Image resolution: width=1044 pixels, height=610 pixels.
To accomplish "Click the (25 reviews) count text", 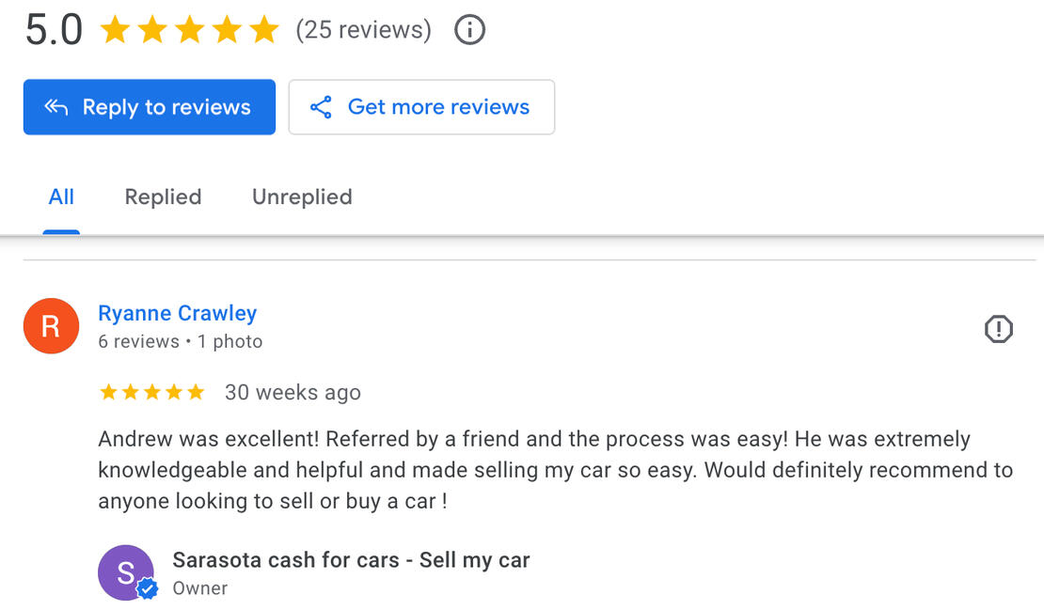I will (x=363, y=30).
